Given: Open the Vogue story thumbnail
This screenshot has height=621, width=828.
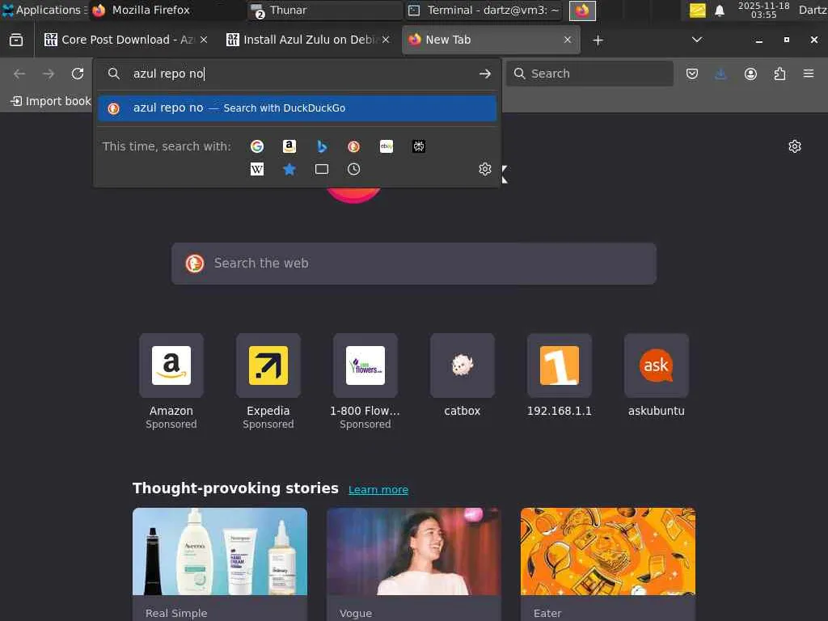Looking at the screenshot, I should (414, 551).
